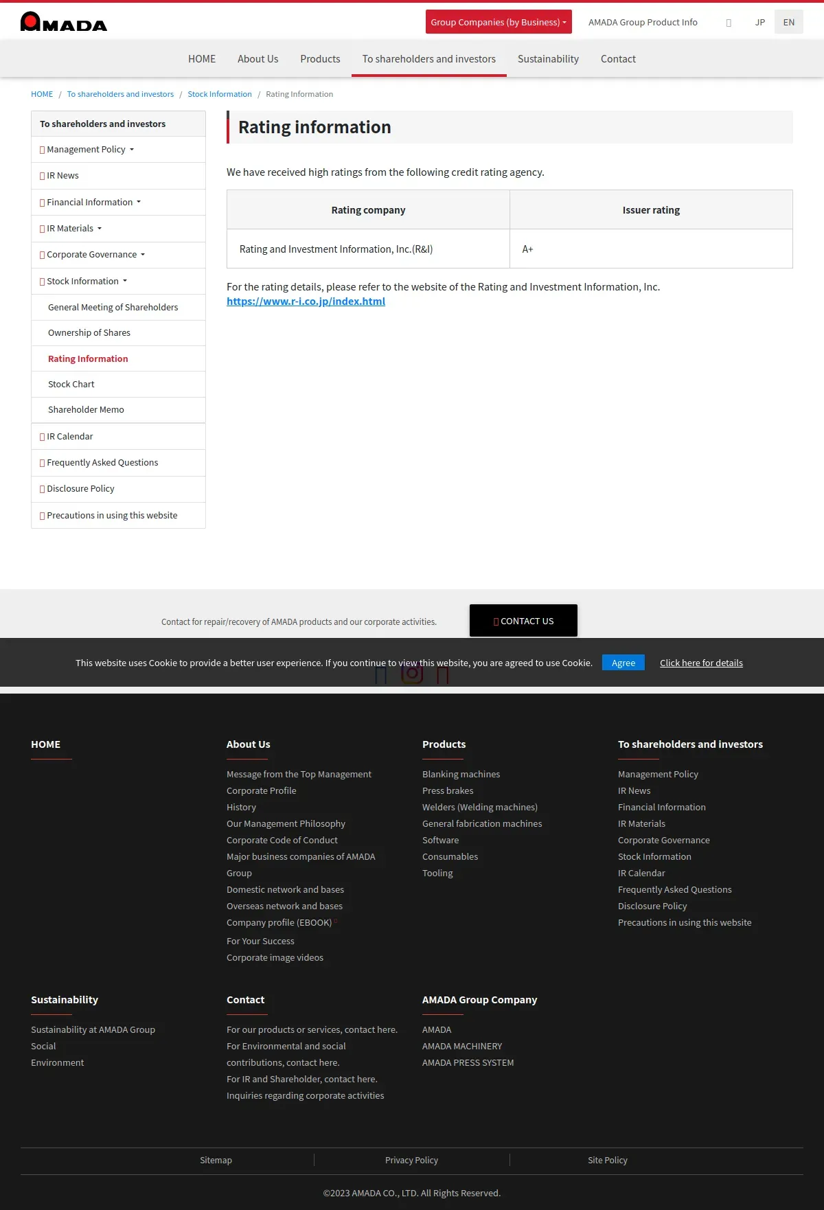Click HOME breadcrumb link
824x1210 pixels.
coord(42,94)
